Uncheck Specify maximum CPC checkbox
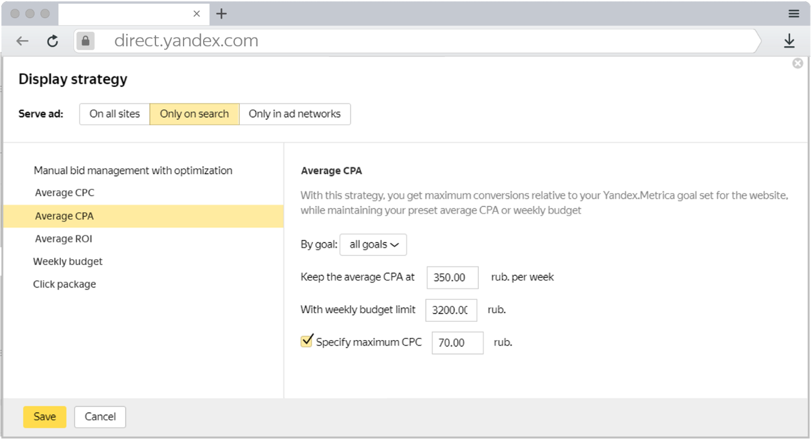811x439 pixels. coord(306,341)
